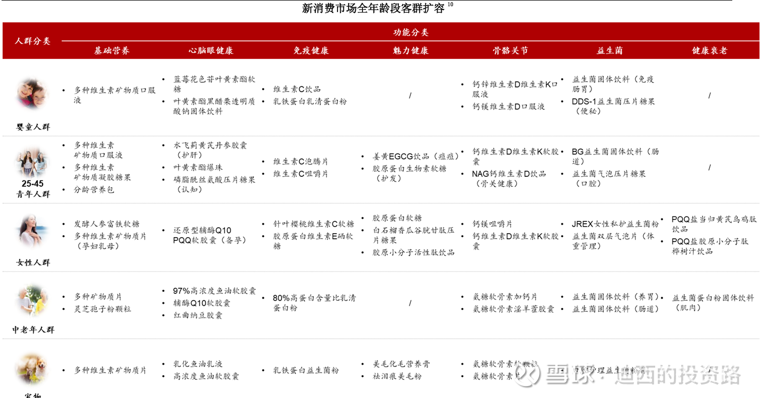
Task: Select the "氨糖软骨素淫羊藿胶囊" item
Action: [513, 309]
